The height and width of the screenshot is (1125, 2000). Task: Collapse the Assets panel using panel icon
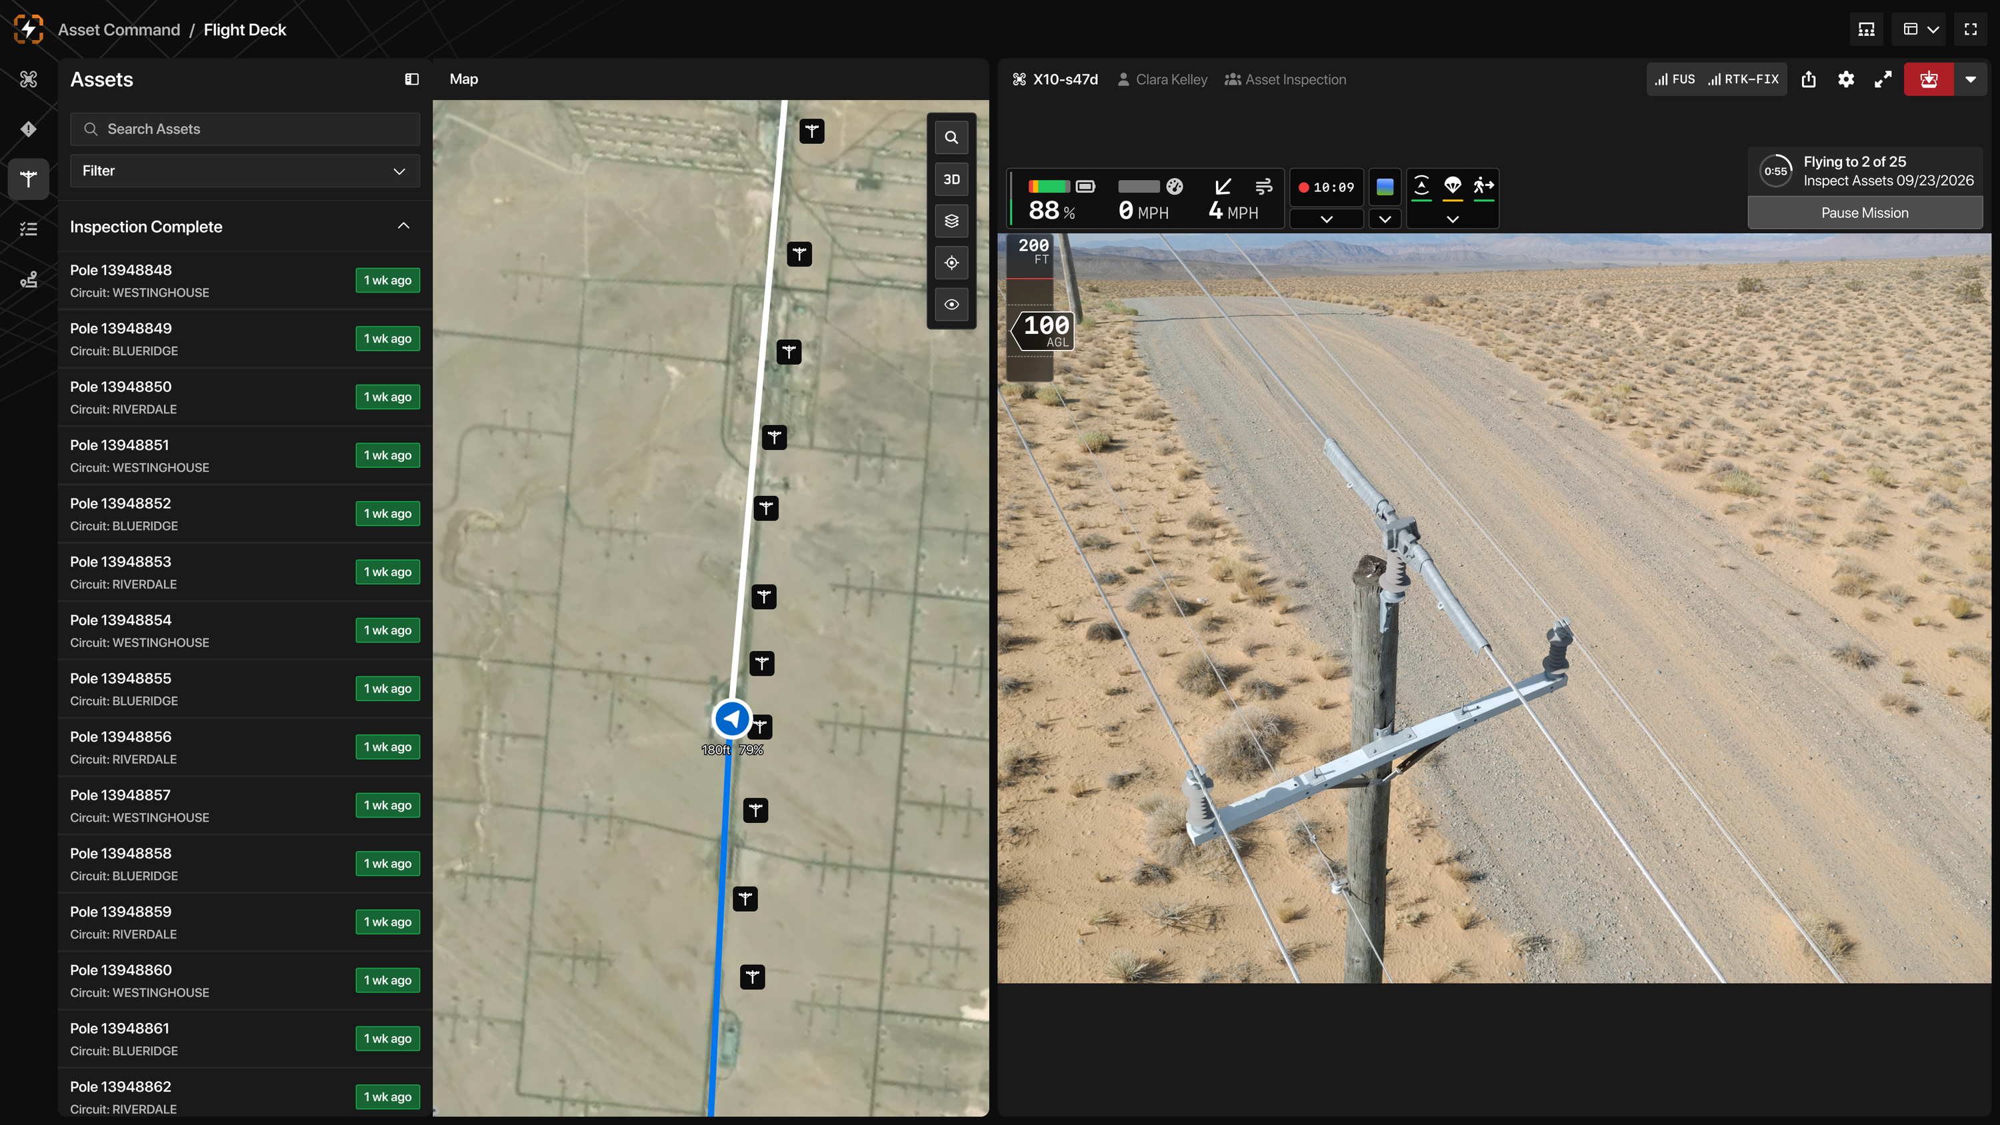click(x=411, y=79)
